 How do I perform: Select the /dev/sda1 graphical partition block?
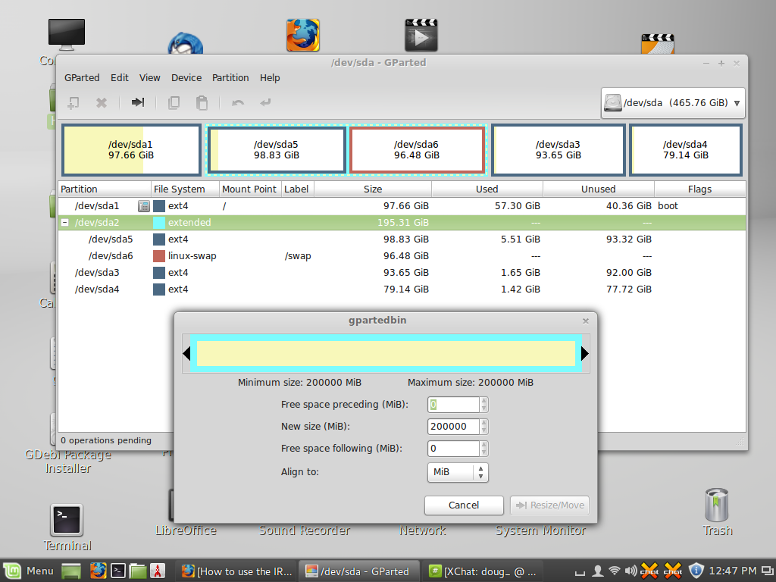pos(131,150)
